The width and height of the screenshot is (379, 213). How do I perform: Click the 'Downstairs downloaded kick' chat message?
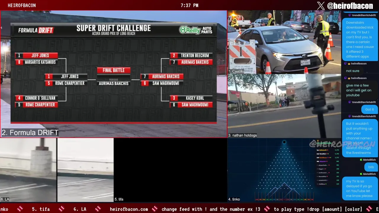click(x=360, y=39)
